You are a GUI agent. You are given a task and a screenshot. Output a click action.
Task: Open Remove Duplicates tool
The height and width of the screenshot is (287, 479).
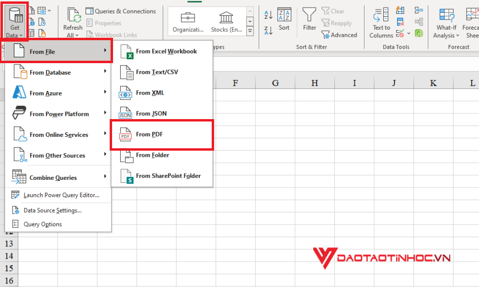399,22
